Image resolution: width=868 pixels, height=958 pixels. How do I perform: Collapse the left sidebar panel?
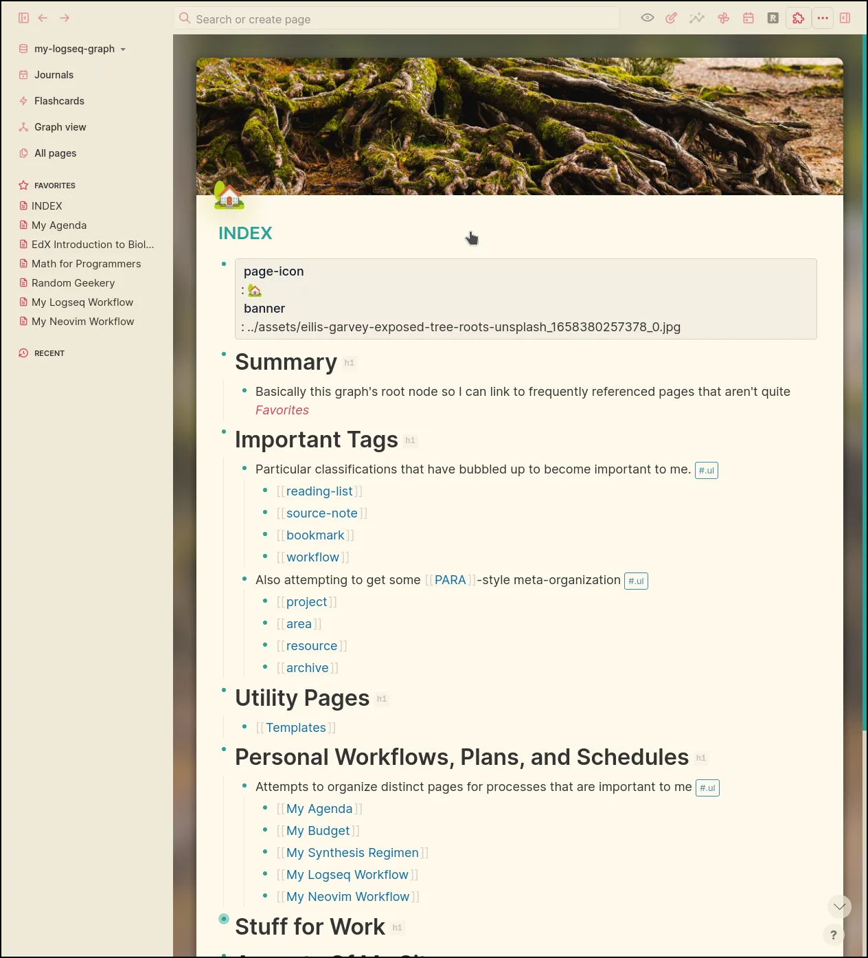(x=23, y=18)
